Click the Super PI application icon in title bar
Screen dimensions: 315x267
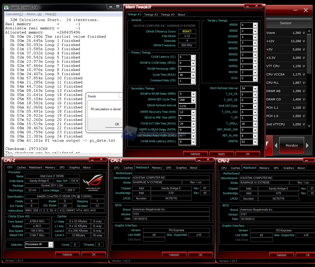coord(7,7)
